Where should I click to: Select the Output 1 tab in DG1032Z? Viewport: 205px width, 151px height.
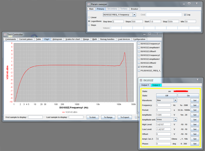pos(145,85)
